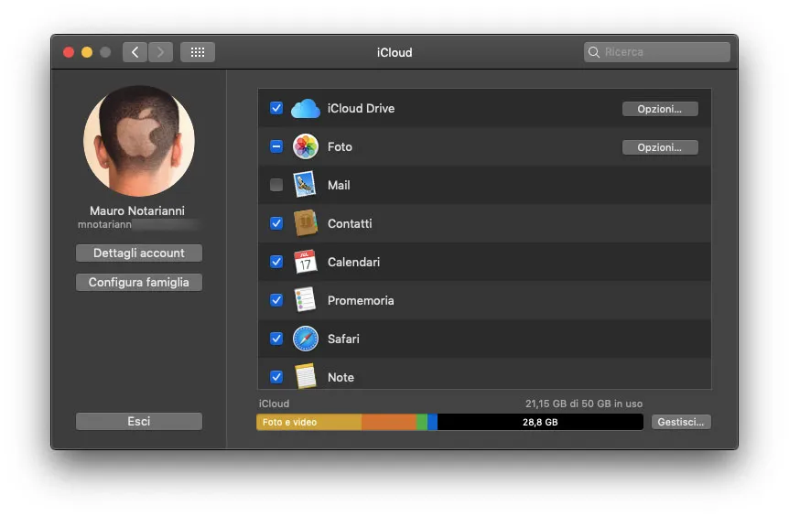The height and width of the screenshot is (517, 789).
Task: Toggle the Foto checkbox
Action: pyautogui.click(x=276, y=146)
